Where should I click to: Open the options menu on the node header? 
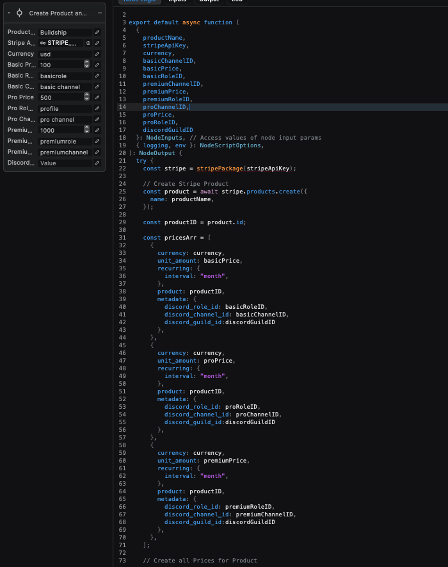100,12
